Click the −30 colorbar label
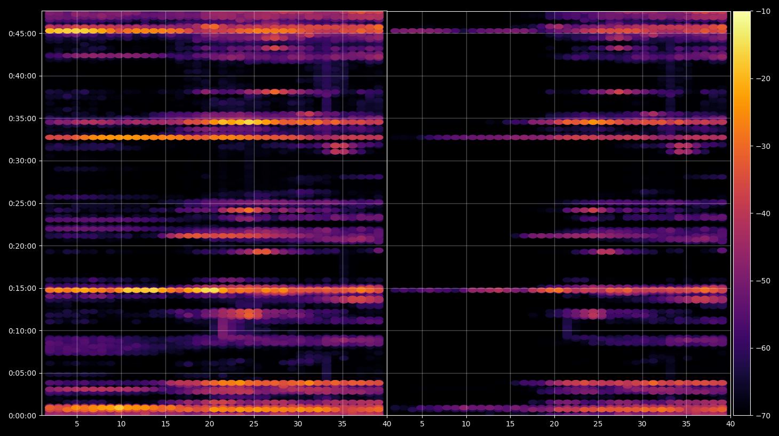Viewport: 779px width, 436px height. [x=763, y=146]
